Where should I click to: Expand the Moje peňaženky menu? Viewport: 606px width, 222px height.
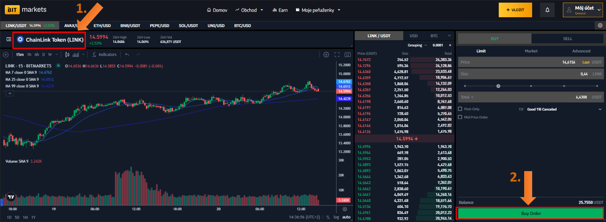[x=318, y=10]
